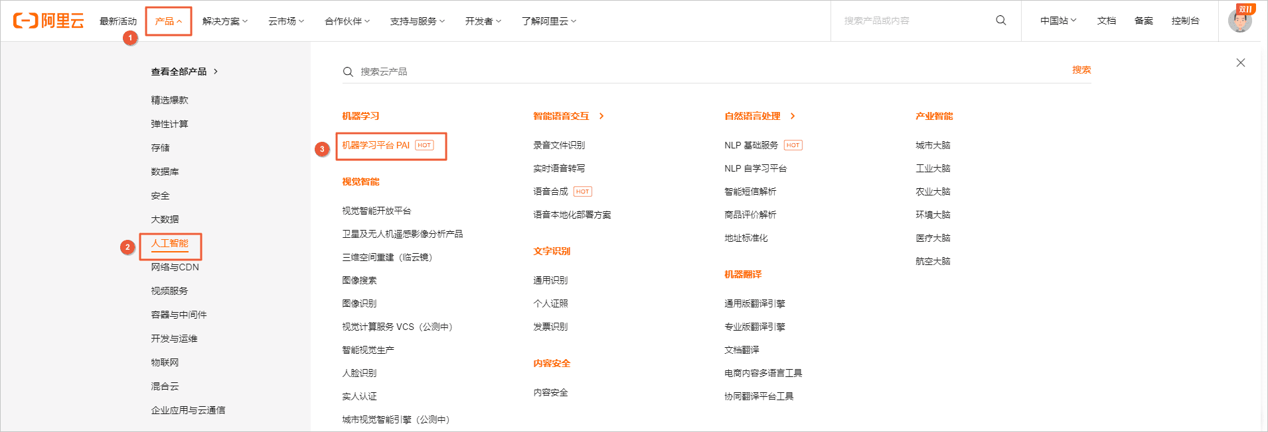Viewport: 1268px width, 432px height.
Task: Collapse the 产品 menu in navbar
Action: coord(168,21)
